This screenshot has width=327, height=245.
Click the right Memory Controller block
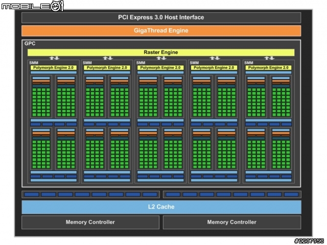point(232,223)
